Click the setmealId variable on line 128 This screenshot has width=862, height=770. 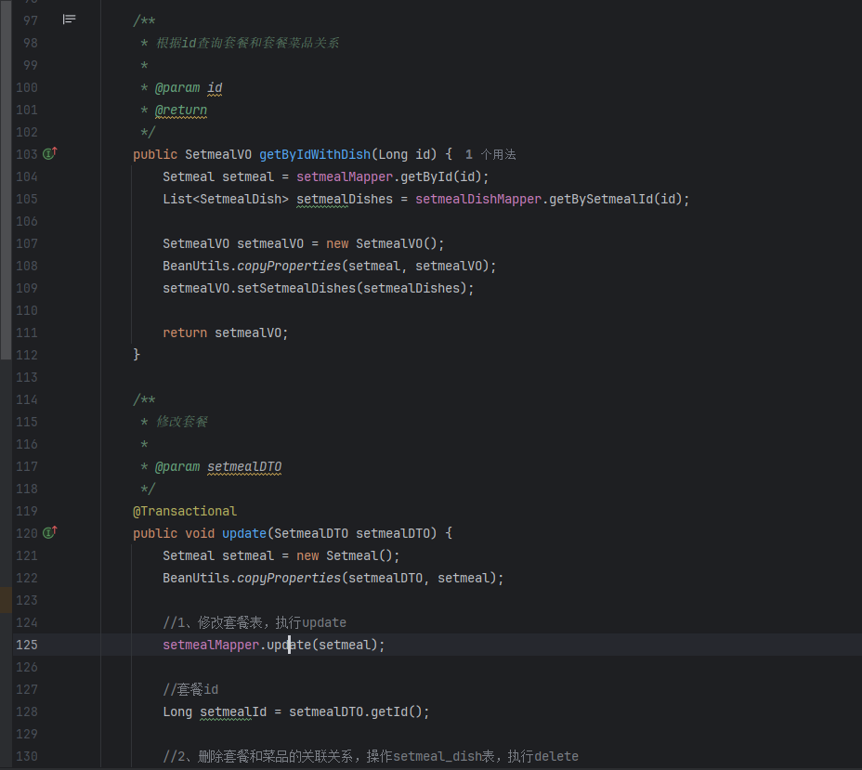pos(233,711)
